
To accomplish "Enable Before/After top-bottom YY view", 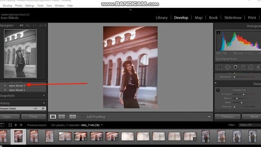I will [x=73, y=117].
